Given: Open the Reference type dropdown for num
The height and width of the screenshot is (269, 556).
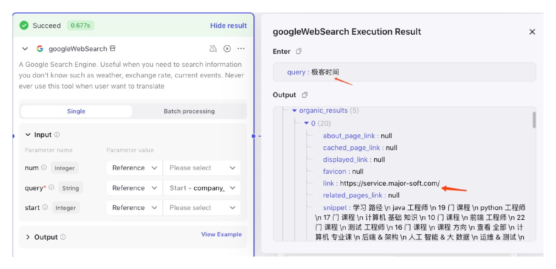Looking at the screenshot, I should pyautogui.click(x=134, y=168).
